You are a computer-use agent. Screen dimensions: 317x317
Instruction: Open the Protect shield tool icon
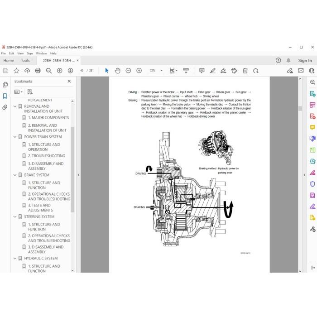[312, 184]
